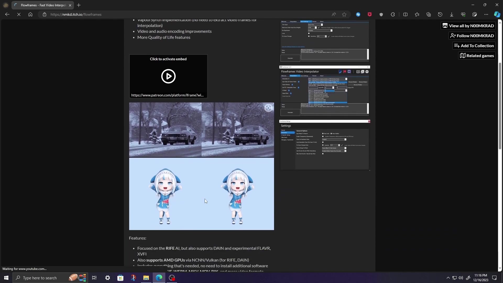503x283 pixels.
Task: Open the snowy car comparison image
Action: pyautogui.click(x=201, y=130)
